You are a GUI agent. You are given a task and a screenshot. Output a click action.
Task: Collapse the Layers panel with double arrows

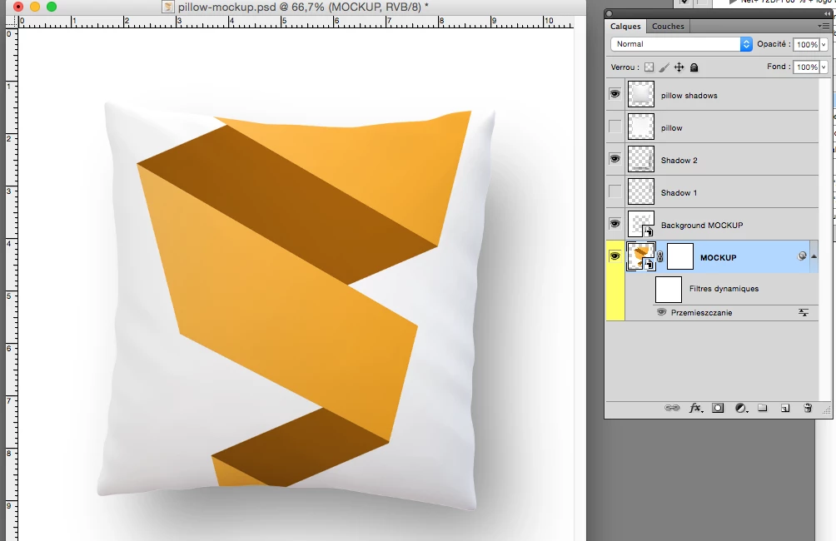pyautogui.click(x=828, y=14)
